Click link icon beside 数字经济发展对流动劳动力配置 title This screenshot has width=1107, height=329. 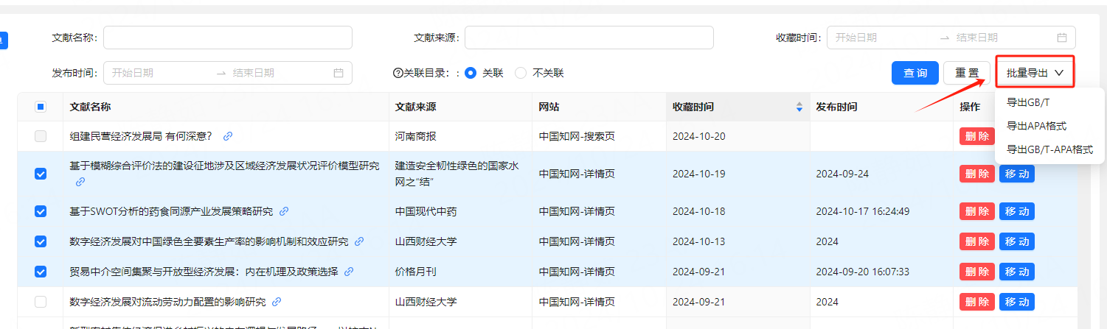277,302
